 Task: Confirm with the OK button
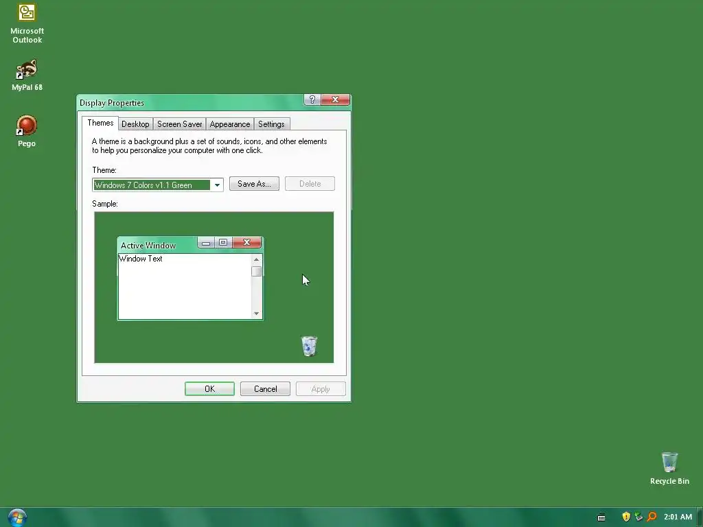click(209, 389)
